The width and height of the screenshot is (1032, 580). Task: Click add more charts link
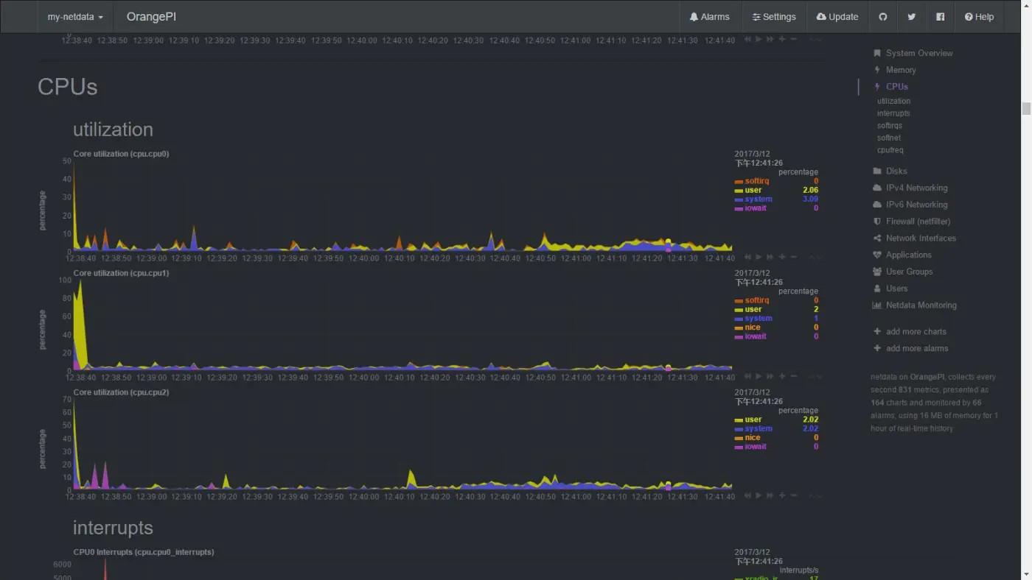tap(916, 332)
